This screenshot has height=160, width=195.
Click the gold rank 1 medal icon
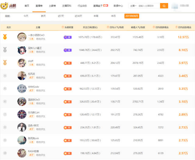(5, 37)
